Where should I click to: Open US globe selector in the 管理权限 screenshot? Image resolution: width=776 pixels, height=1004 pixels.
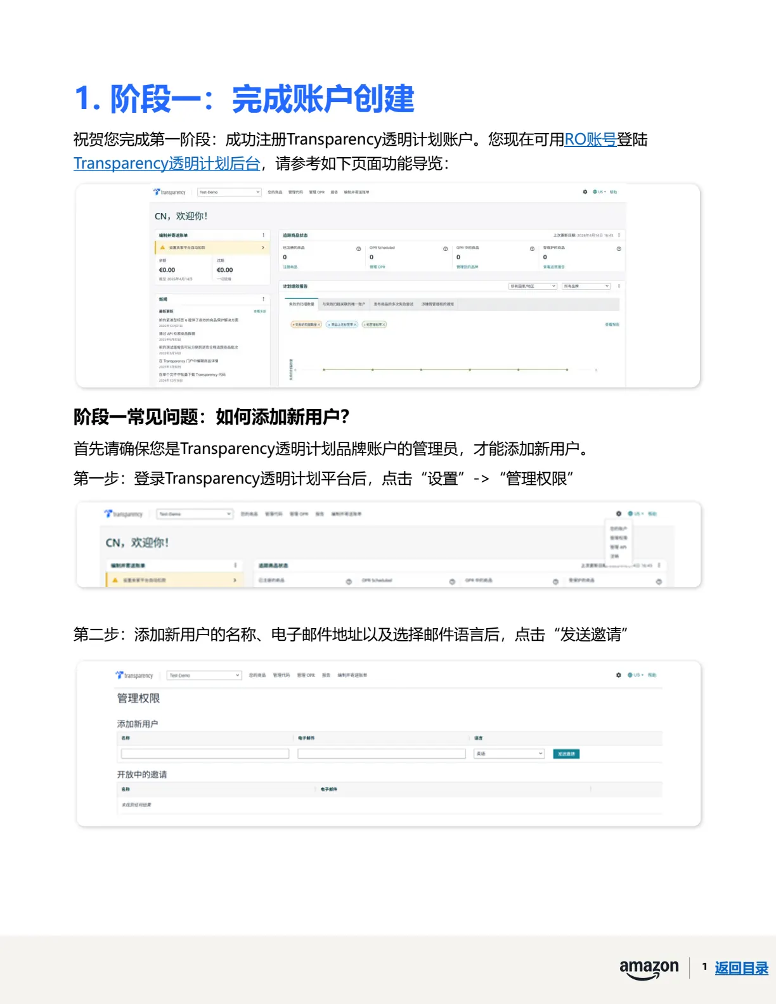point(635,675)
